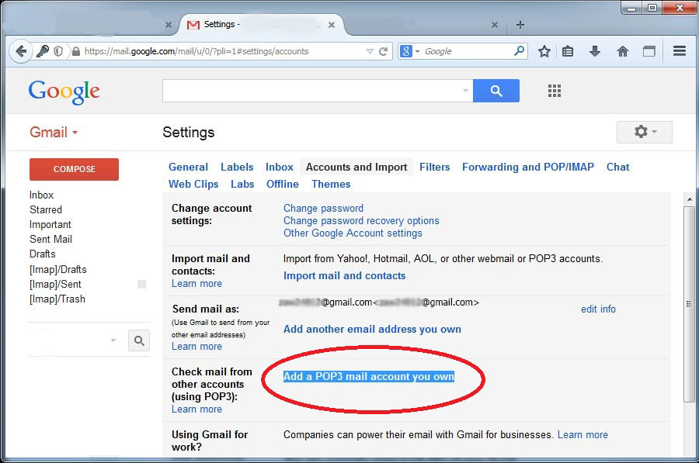Click Change password recovery options link

click(361, 221)
